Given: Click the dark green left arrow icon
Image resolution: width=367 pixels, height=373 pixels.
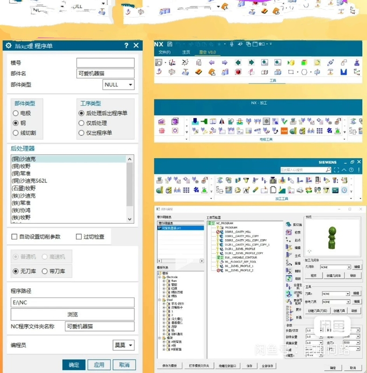Looking at the screenshot, I should (x=238, y=62).
